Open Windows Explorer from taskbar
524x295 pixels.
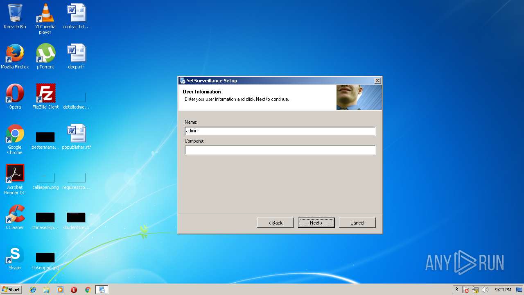46,290
